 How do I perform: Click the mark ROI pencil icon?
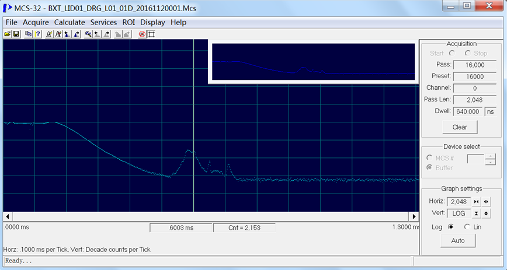click(x=49, y=34)
